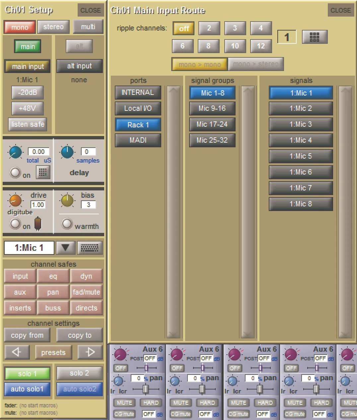Select the Local I/O port
357x420 pixels.
[138, 108]
